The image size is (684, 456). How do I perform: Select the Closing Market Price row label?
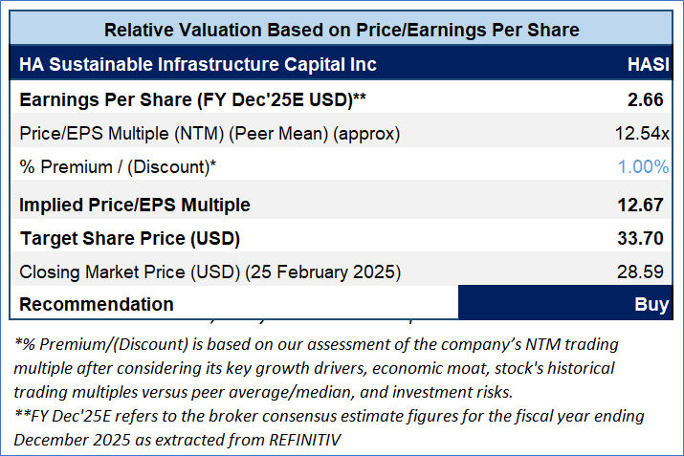pyautogui.click(x=210, y=271)
